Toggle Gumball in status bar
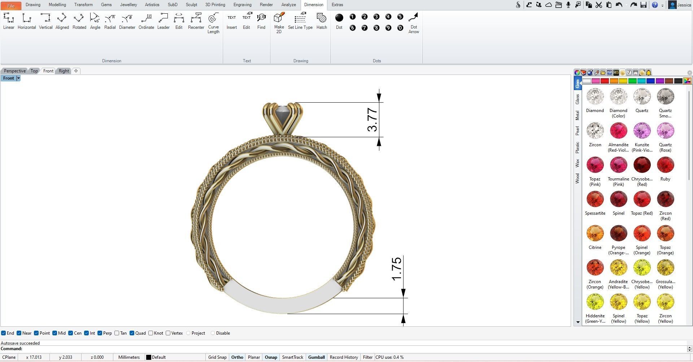693x362 pixels. point(317,357)
